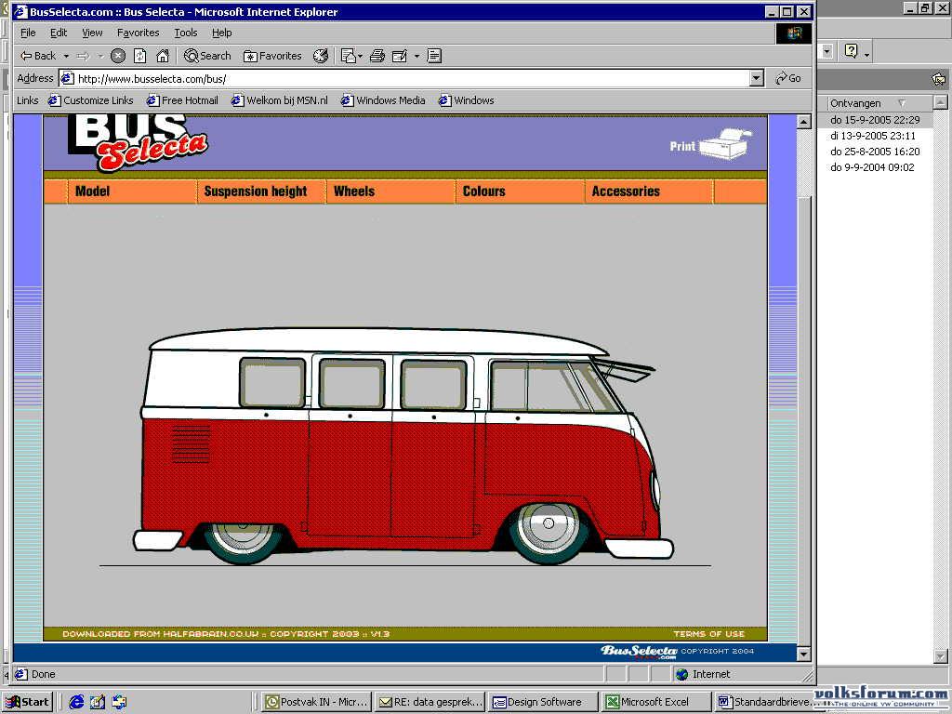Open the Accessories tab

click(x=626, y=192)
